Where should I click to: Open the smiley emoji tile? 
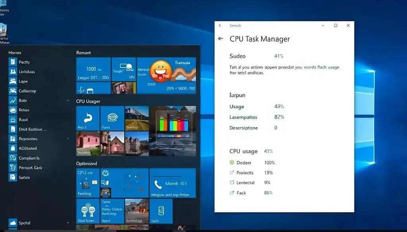click(161, 72)
